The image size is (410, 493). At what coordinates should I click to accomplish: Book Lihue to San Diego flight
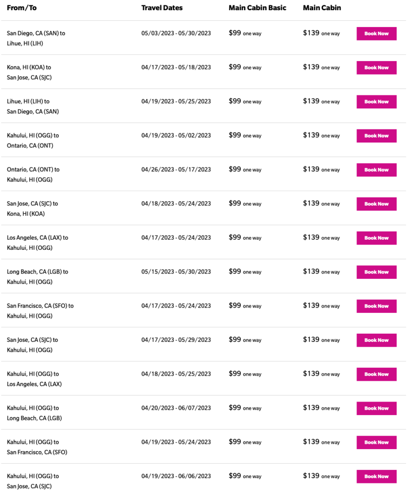pyautogui.click(x=376, y=102)
